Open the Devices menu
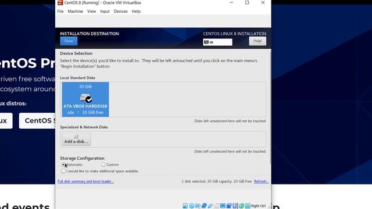Screen dimensions: 372x209 click(x=120, y=12)
